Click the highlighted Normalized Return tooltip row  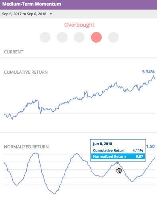pos(118,156)
